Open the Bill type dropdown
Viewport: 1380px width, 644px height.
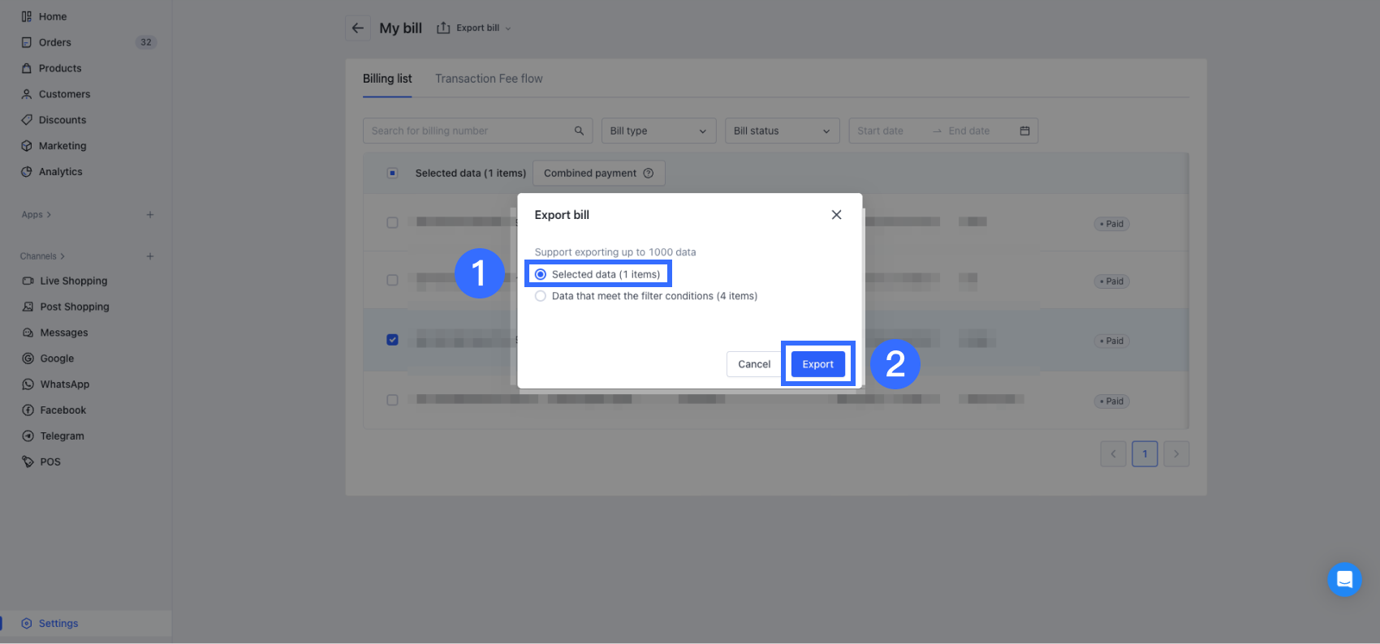[659, 131]
